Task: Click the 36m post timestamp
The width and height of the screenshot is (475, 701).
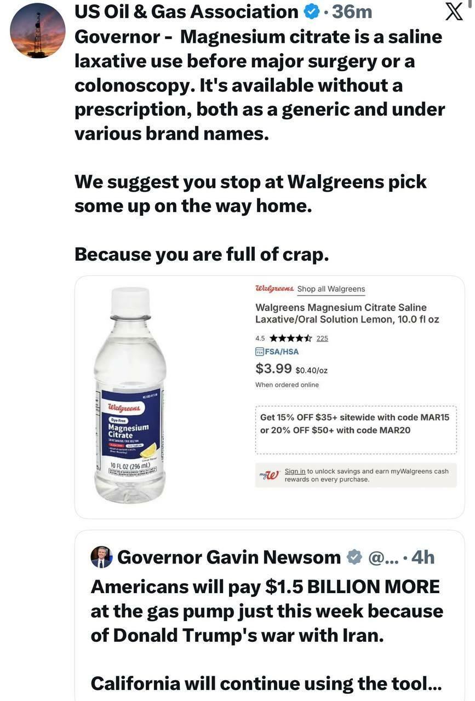Action: (x=352, y=12)
